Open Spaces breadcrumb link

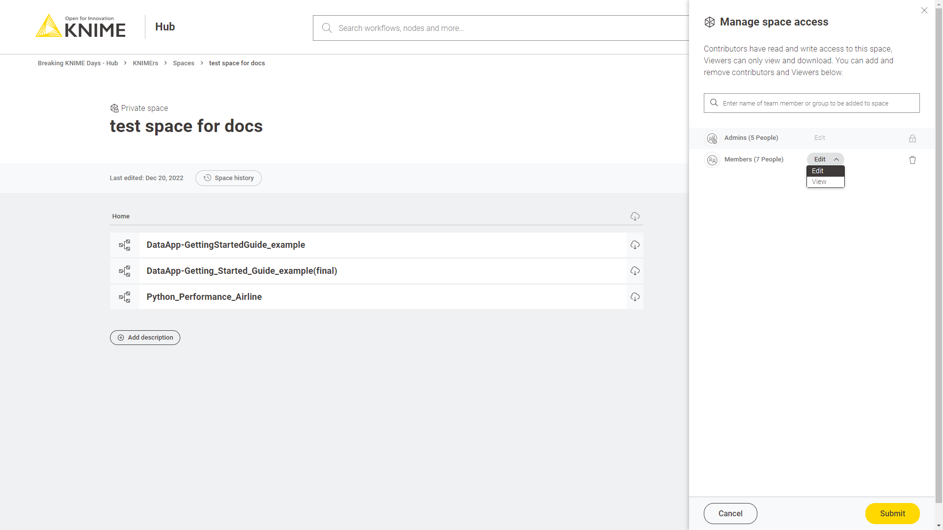pos(183,63)
